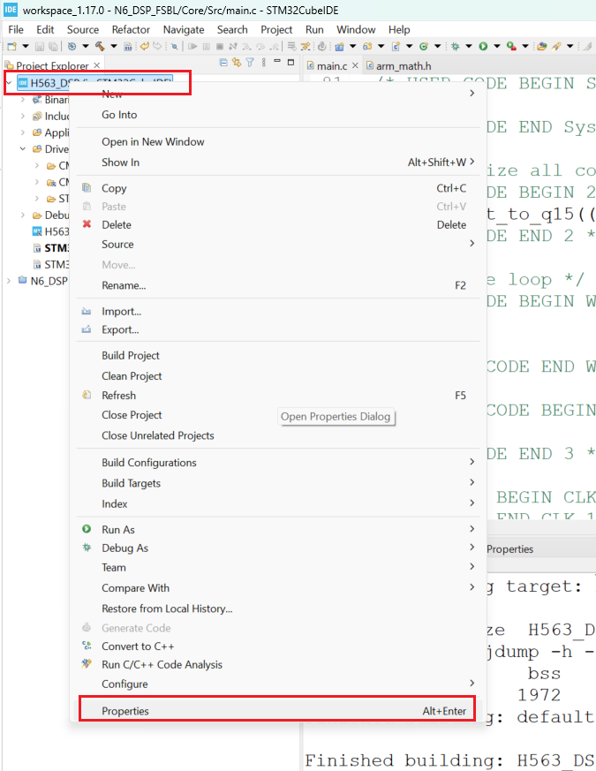The width and height of the screenshot is (596, 771).
Task: Expand the N6_DSP project node
Action: tap(9, 281)
